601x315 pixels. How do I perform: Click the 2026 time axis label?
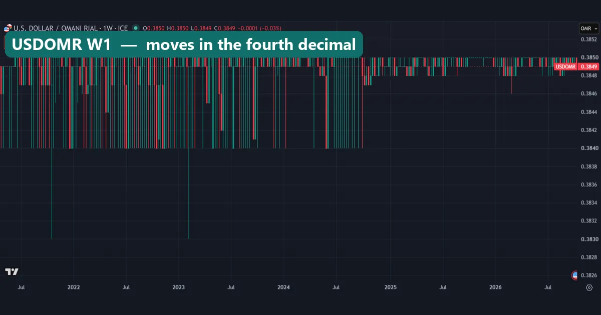click(x=495, y=287)
